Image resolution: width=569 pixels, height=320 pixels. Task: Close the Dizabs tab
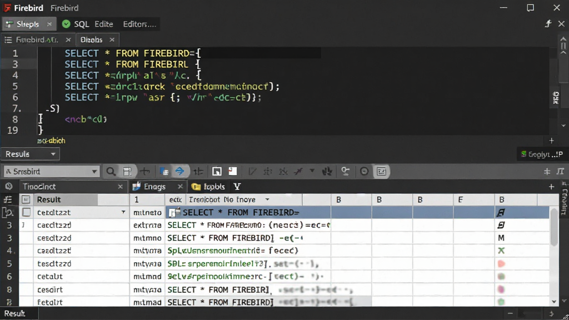pyautogui.click(x=112, y=39)
